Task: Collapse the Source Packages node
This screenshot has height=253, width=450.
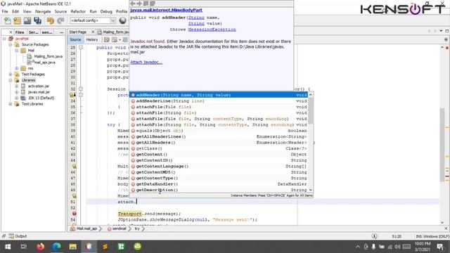Action: pyautogui.click(x=11, y=44)
